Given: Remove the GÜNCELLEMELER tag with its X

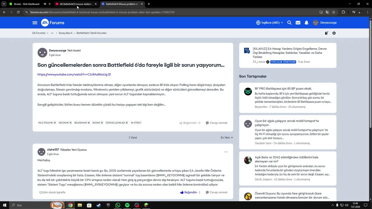Looking at the screenshot, I should pyautogui.click(x=127, y=123).
